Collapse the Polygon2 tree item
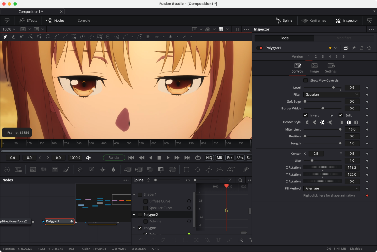Viewport: 377px width, 252px height. click(x=134, y=215)
